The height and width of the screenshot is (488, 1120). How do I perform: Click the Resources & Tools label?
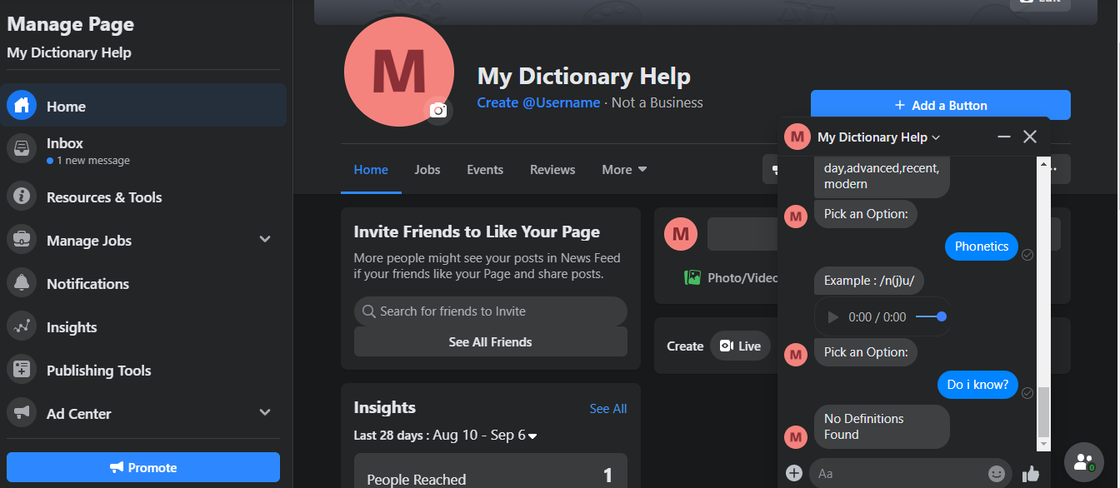[x=104, y=197]
